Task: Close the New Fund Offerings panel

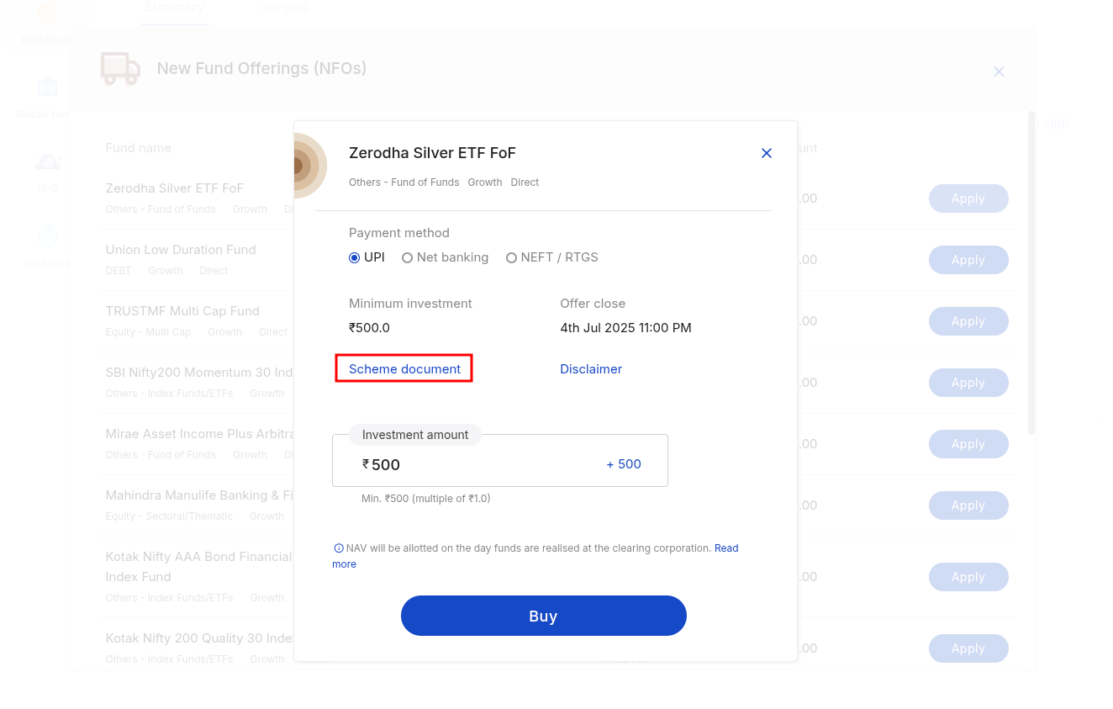Action: tap(999, 71)
